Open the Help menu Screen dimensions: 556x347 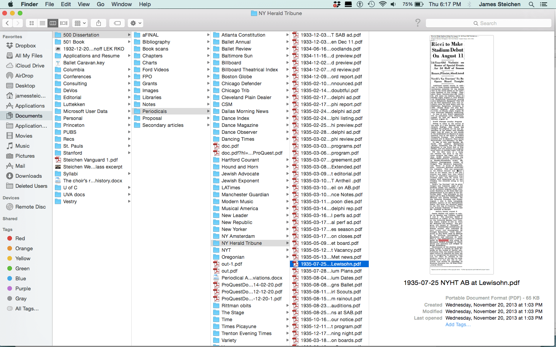145,4
